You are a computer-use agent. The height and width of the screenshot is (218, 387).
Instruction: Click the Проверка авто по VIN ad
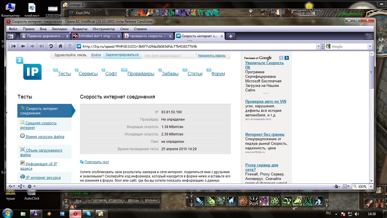(266, 101)
